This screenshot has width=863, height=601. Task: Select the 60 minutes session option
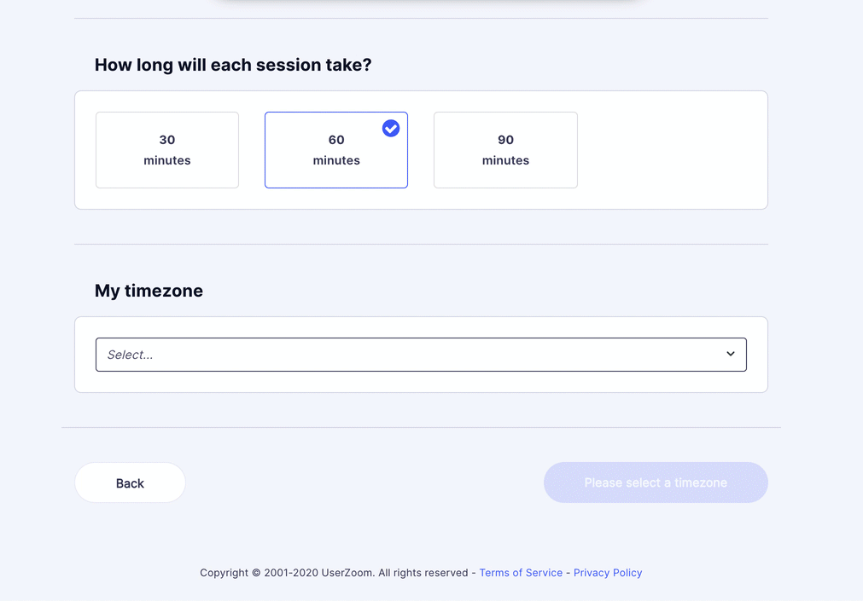click(336, 150)
